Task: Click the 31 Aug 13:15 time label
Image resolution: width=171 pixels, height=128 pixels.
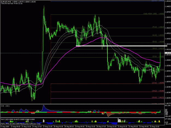Action: (154, 127)
